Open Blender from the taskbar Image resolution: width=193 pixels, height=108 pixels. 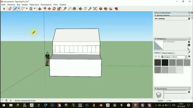(x=101, y=105)
